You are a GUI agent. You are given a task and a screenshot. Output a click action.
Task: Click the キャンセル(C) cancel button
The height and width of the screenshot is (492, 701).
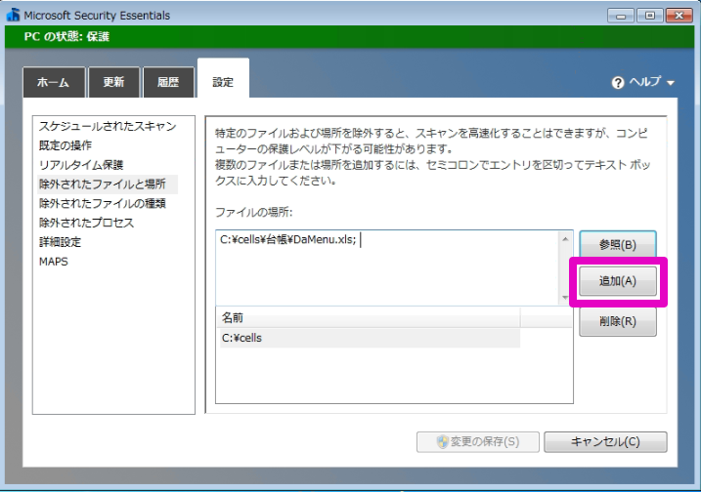click(x=605, y=442)
